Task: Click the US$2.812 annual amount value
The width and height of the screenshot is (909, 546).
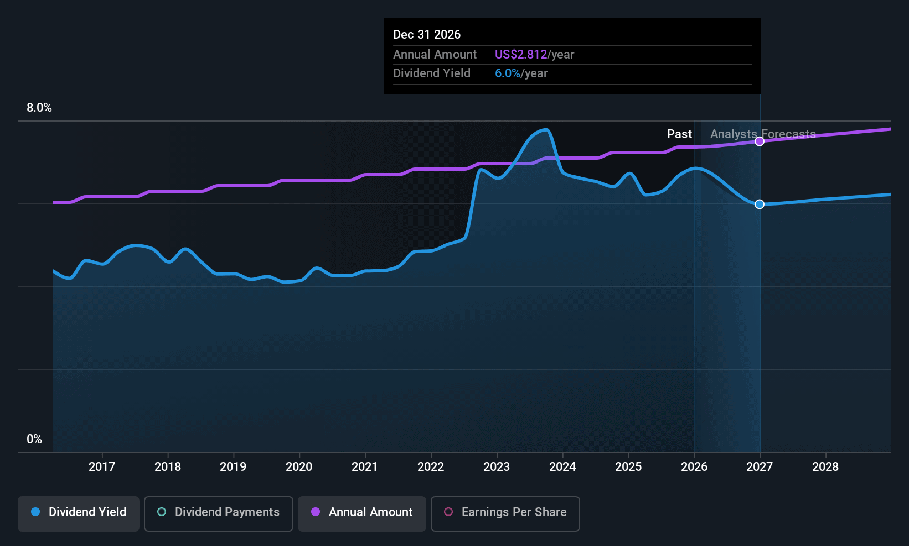Action: pyautogui.click(x=520, y=55)
